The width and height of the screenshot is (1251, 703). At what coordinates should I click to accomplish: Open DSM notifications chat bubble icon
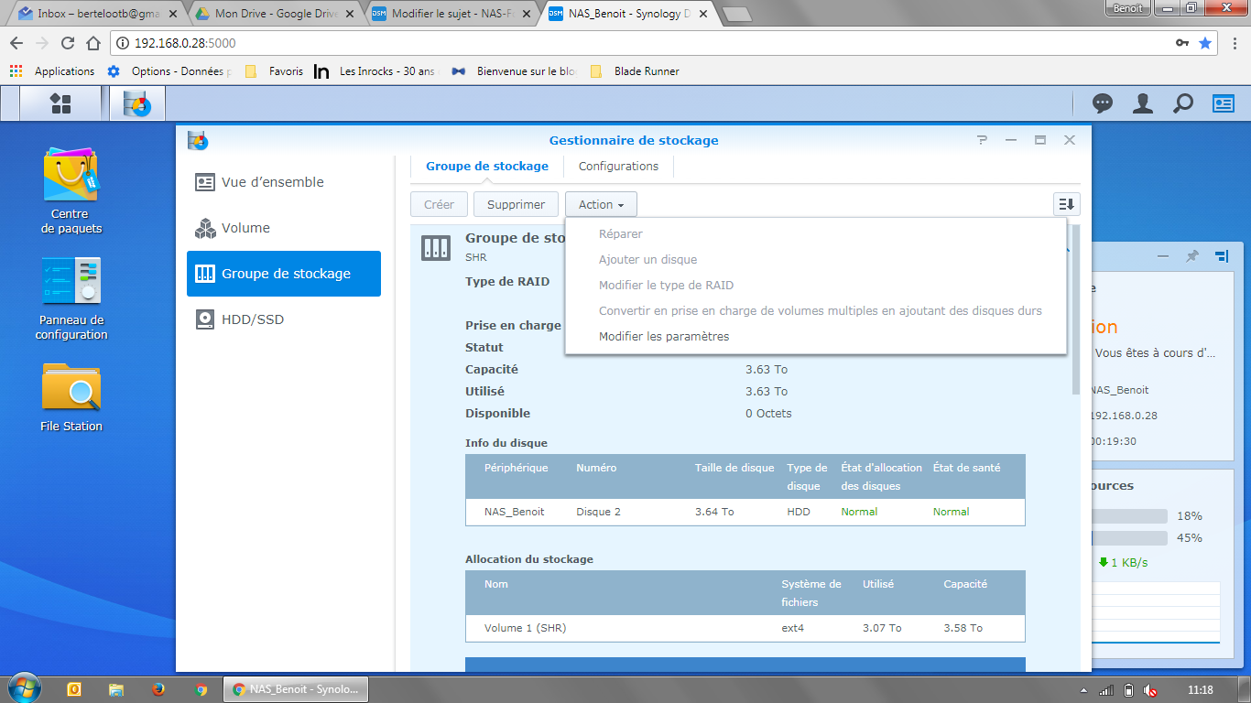1103,103
